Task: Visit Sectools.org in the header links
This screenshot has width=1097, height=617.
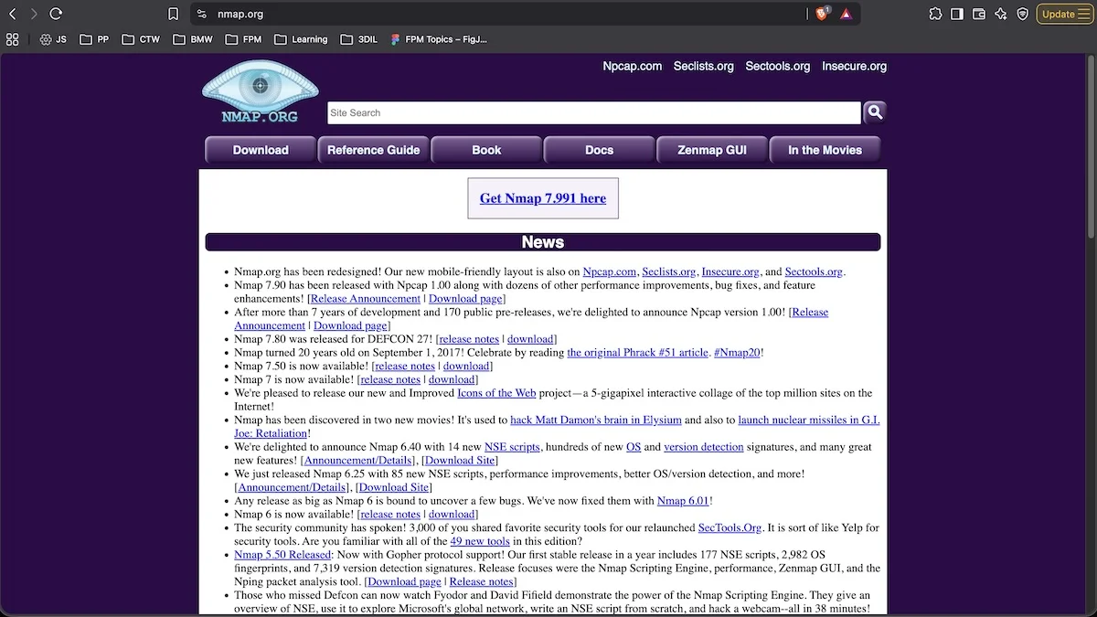Action: 778,66
